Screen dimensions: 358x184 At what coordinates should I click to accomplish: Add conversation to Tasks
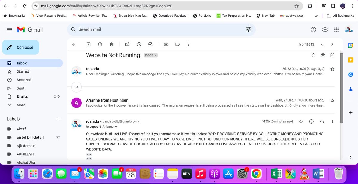pyautogui.click(x=150, y=44)
